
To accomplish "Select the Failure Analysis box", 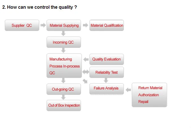I will (x=106, y=88).
